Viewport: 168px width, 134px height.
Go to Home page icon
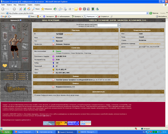29,9
